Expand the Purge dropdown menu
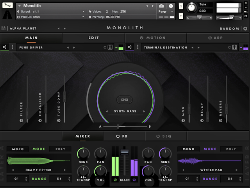The height and width of the screenshot is (188, 250). pos(166,11)
